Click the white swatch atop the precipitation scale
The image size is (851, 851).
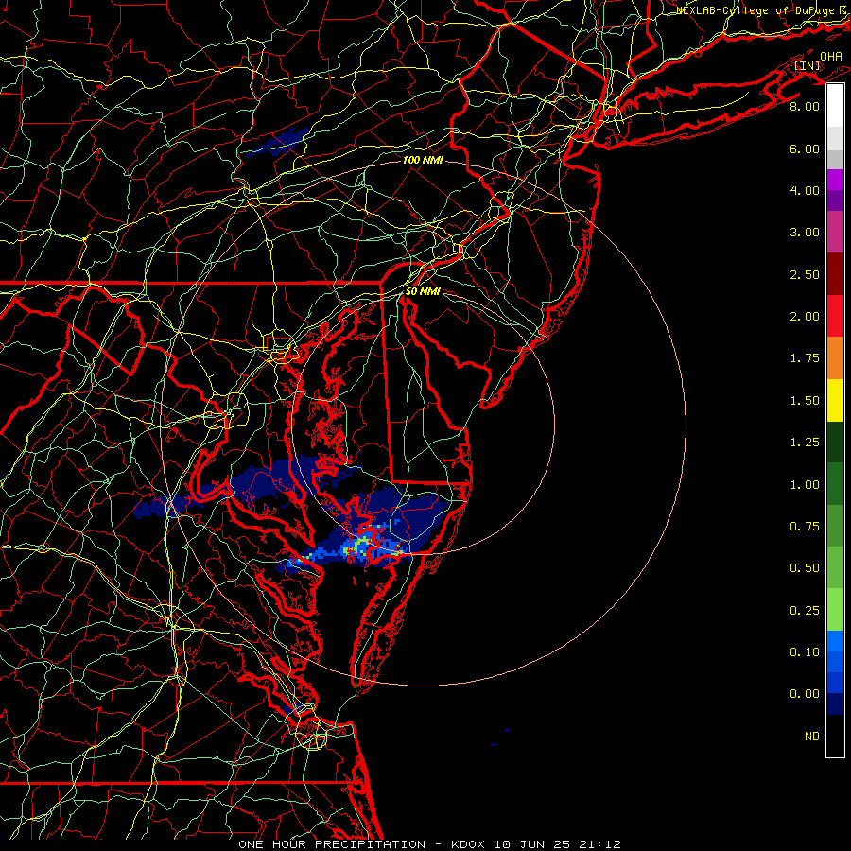(x=835, y=105)
